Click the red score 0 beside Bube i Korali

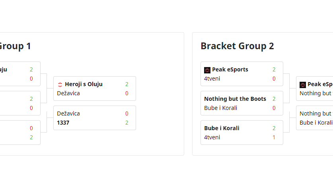274,108
